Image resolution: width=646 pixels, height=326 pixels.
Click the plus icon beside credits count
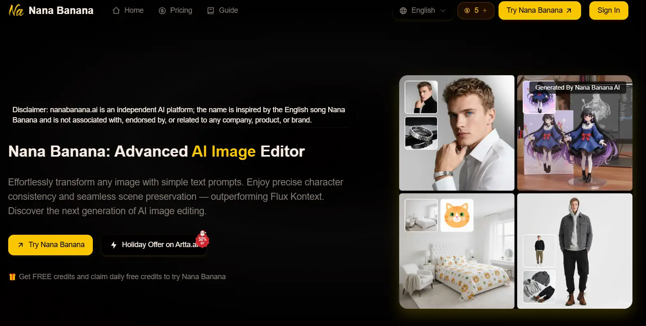[485, 11]
